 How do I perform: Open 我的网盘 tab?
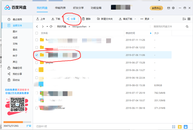tap(42, 8)
